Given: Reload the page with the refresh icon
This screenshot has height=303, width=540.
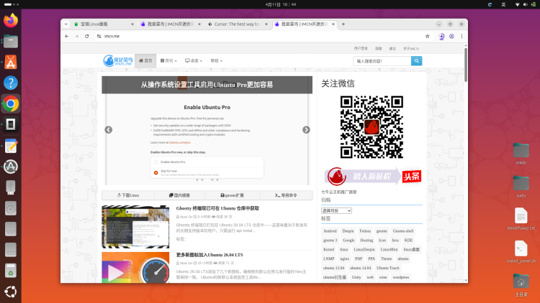Looking at the screenshot, I should [86, 35].
